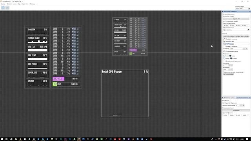
Task: Click the Minimum value field
Action: 226,65
